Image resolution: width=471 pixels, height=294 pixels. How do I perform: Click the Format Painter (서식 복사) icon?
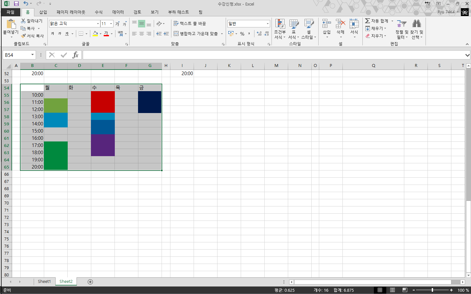pyautogui.click(x=24, y=36)
